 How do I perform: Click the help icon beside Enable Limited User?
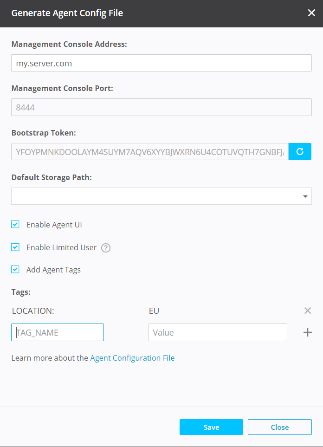coord(106,248)
